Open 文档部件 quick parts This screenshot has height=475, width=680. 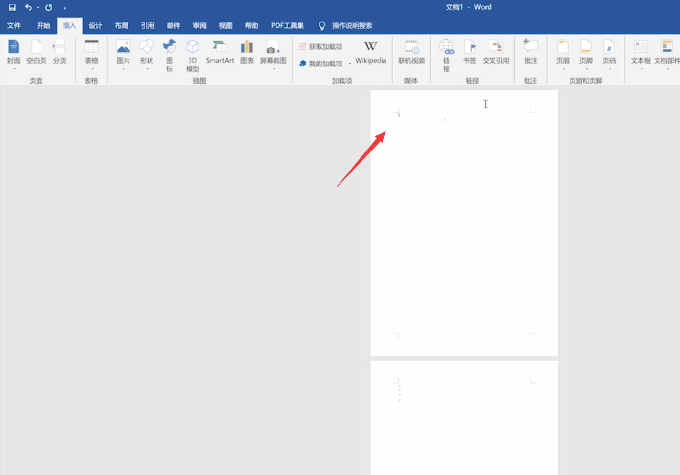coord(667,54)
